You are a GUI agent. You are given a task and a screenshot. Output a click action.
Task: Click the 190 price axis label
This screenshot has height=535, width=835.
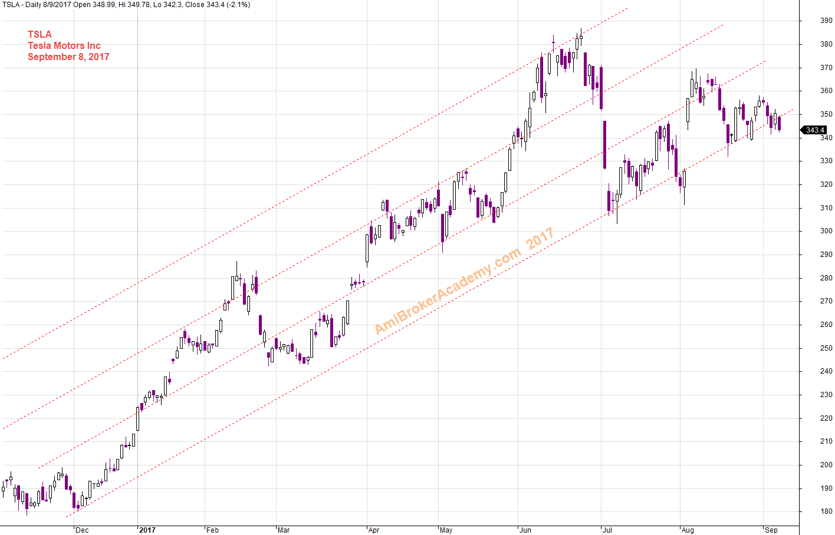[x=826, y=488]
